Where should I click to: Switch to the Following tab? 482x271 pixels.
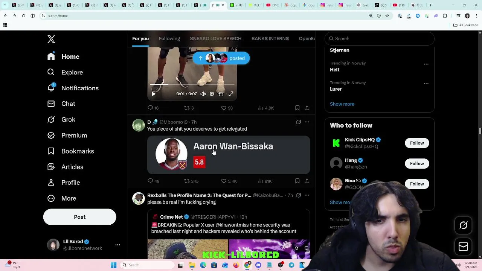(169, 38)
